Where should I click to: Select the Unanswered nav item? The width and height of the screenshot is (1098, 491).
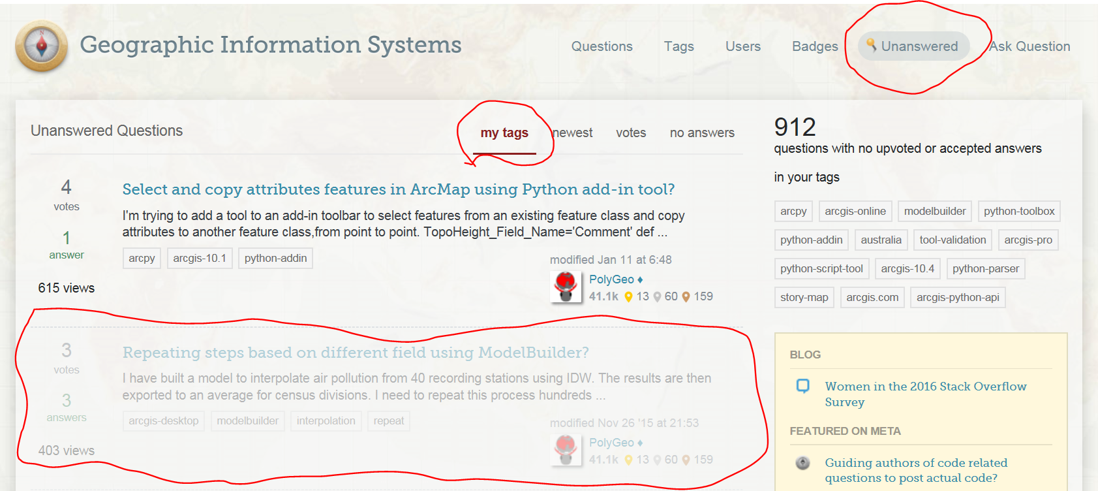pyautogui.click(x=913, y=46)
